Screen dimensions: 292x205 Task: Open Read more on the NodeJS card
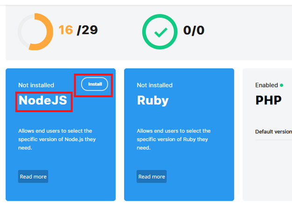coord(33,176)
